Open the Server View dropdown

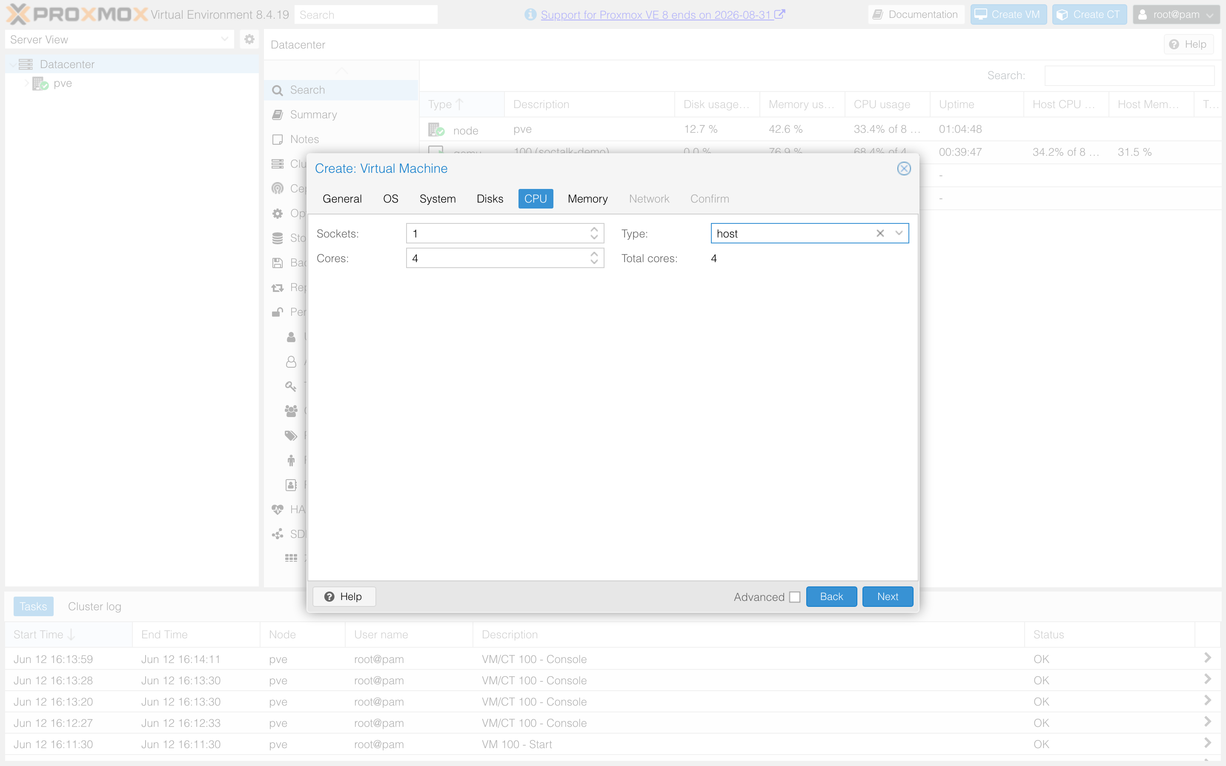pyautogui.click(x=224, y=39)
